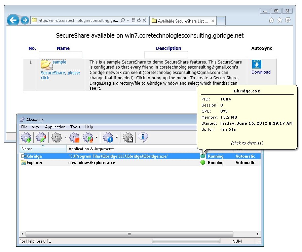Close the Available SecureShare List tab
This screenshot has width=302, height=252.
pos(213,21)
